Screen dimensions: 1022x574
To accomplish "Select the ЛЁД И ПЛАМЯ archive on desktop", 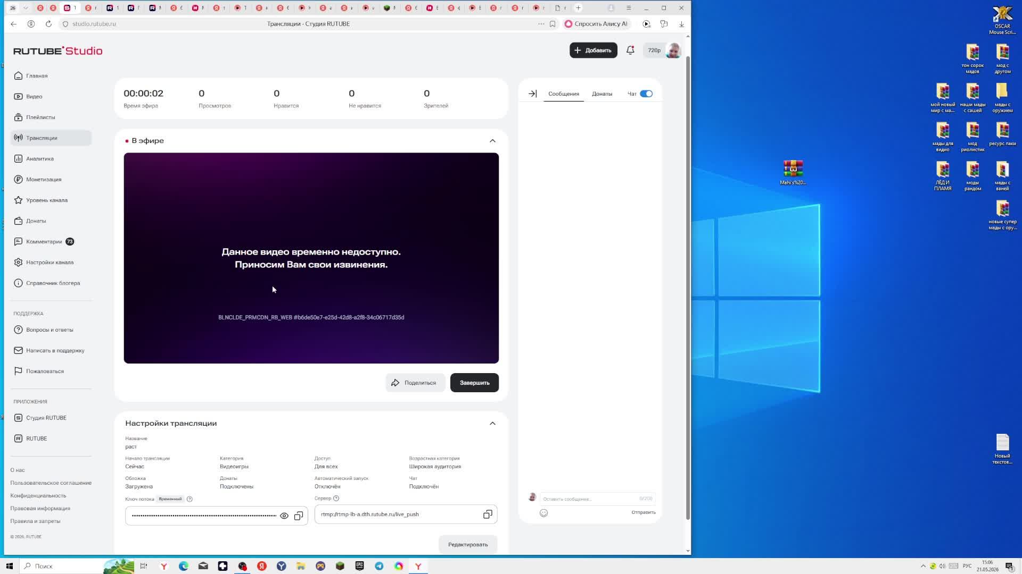I will tap(943, 176).
